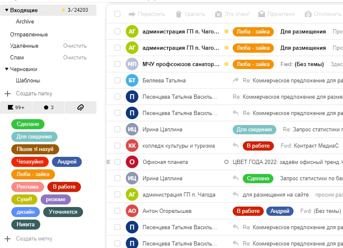Open the Шаблоны subfolder
The width and height of the screenshot is (343, 248).
coord(28,80)
